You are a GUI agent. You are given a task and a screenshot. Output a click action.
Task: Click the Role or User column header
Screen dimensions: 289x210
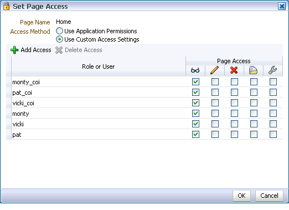pyautogui.click(x=99, y=66)
